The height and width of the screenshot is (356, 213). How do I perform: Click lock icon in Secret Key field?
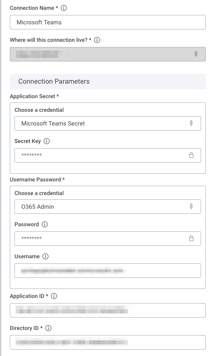coord(191,155)
